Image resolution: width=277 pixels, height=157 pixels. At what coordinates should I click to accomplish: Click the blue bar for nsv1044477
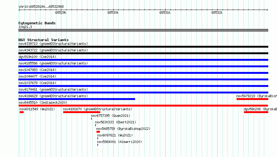coord(143,79)
